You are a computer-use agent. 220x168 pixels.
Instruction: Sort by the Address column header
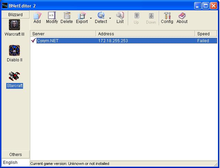tap(145, 34)
